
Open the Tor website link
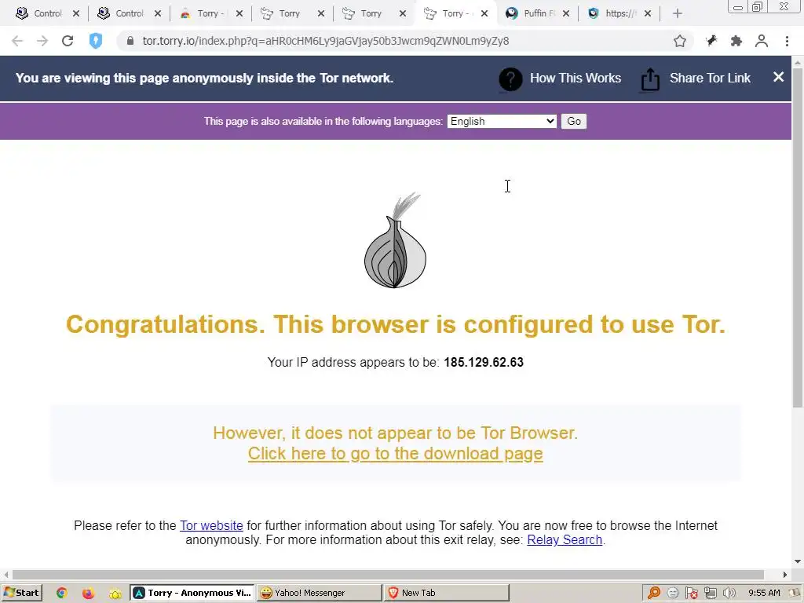[x=211, y=525]
